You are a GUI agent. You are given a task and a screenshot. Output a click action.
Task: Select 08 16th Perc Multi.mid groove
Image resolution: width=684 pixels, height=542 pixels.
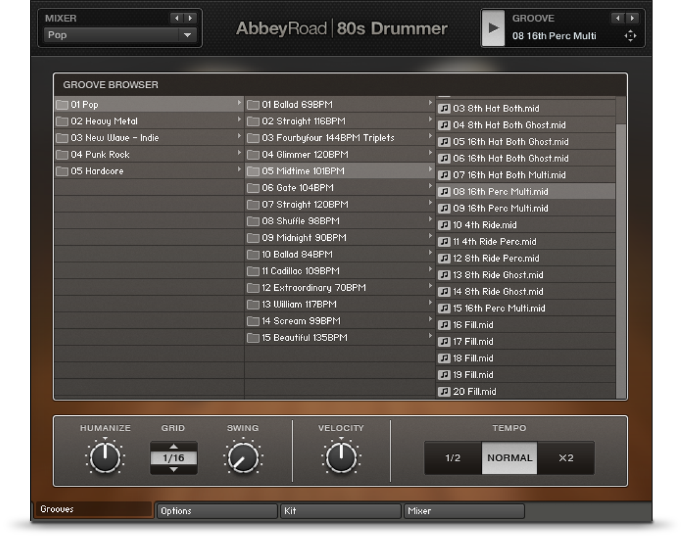(526, 192)
